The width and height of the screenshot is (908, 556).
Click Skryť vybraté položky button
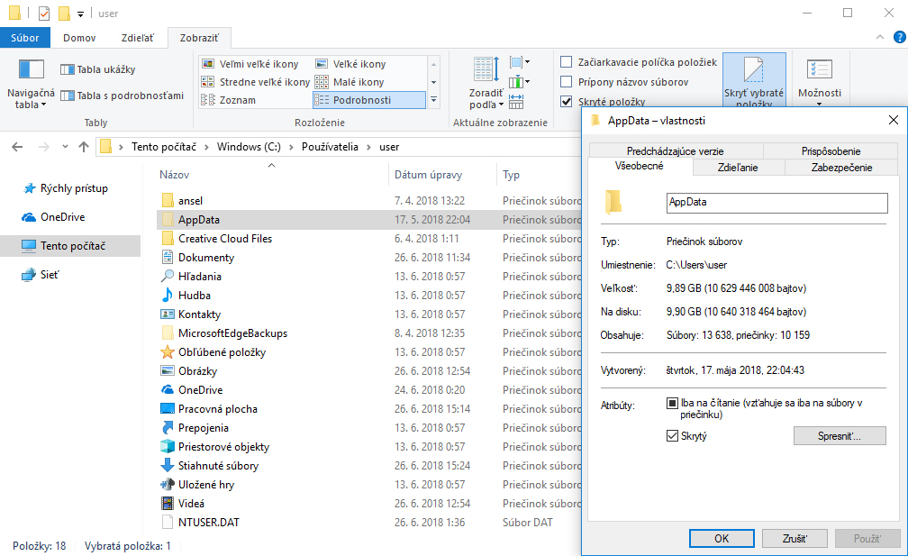point(754,81)
